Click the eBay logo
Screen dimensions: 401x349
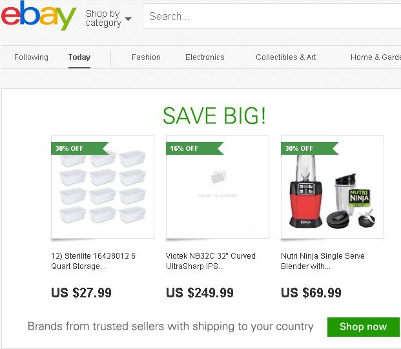(39, 16)
